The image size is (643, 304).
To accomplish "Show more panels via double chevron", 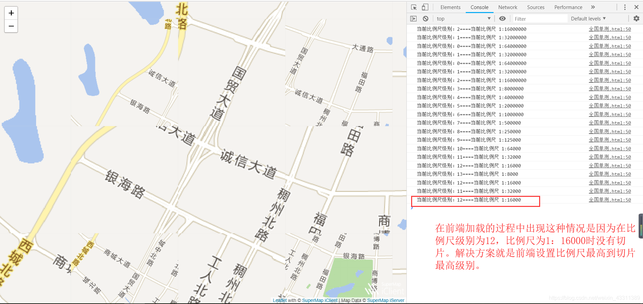I will pos(593,7).
